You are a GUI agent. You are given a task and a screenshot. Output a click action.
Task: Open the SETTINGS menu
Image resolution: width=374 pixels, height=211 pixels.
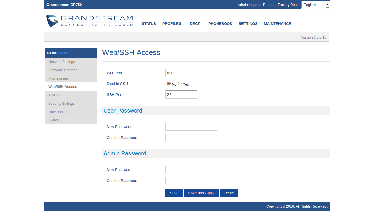click(248, 24)
